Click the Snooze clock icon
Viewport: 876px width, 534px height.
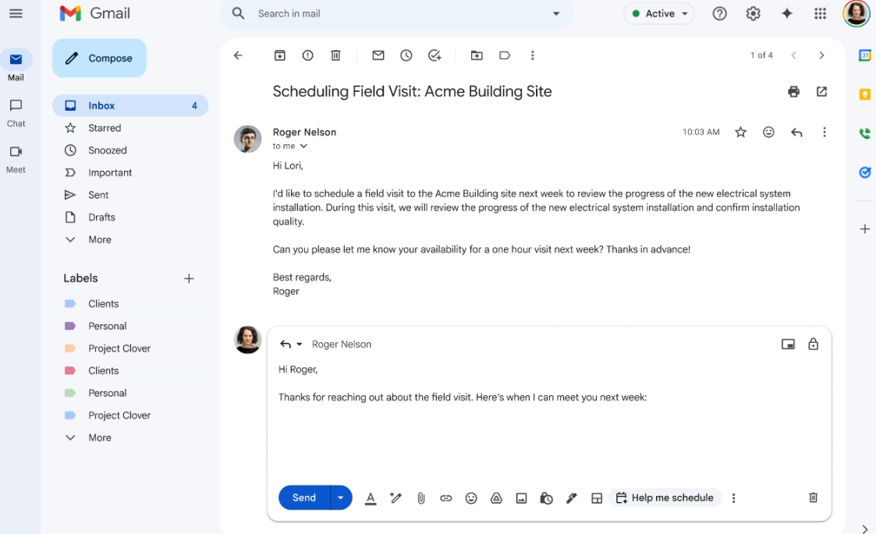[x=406, y=55]
